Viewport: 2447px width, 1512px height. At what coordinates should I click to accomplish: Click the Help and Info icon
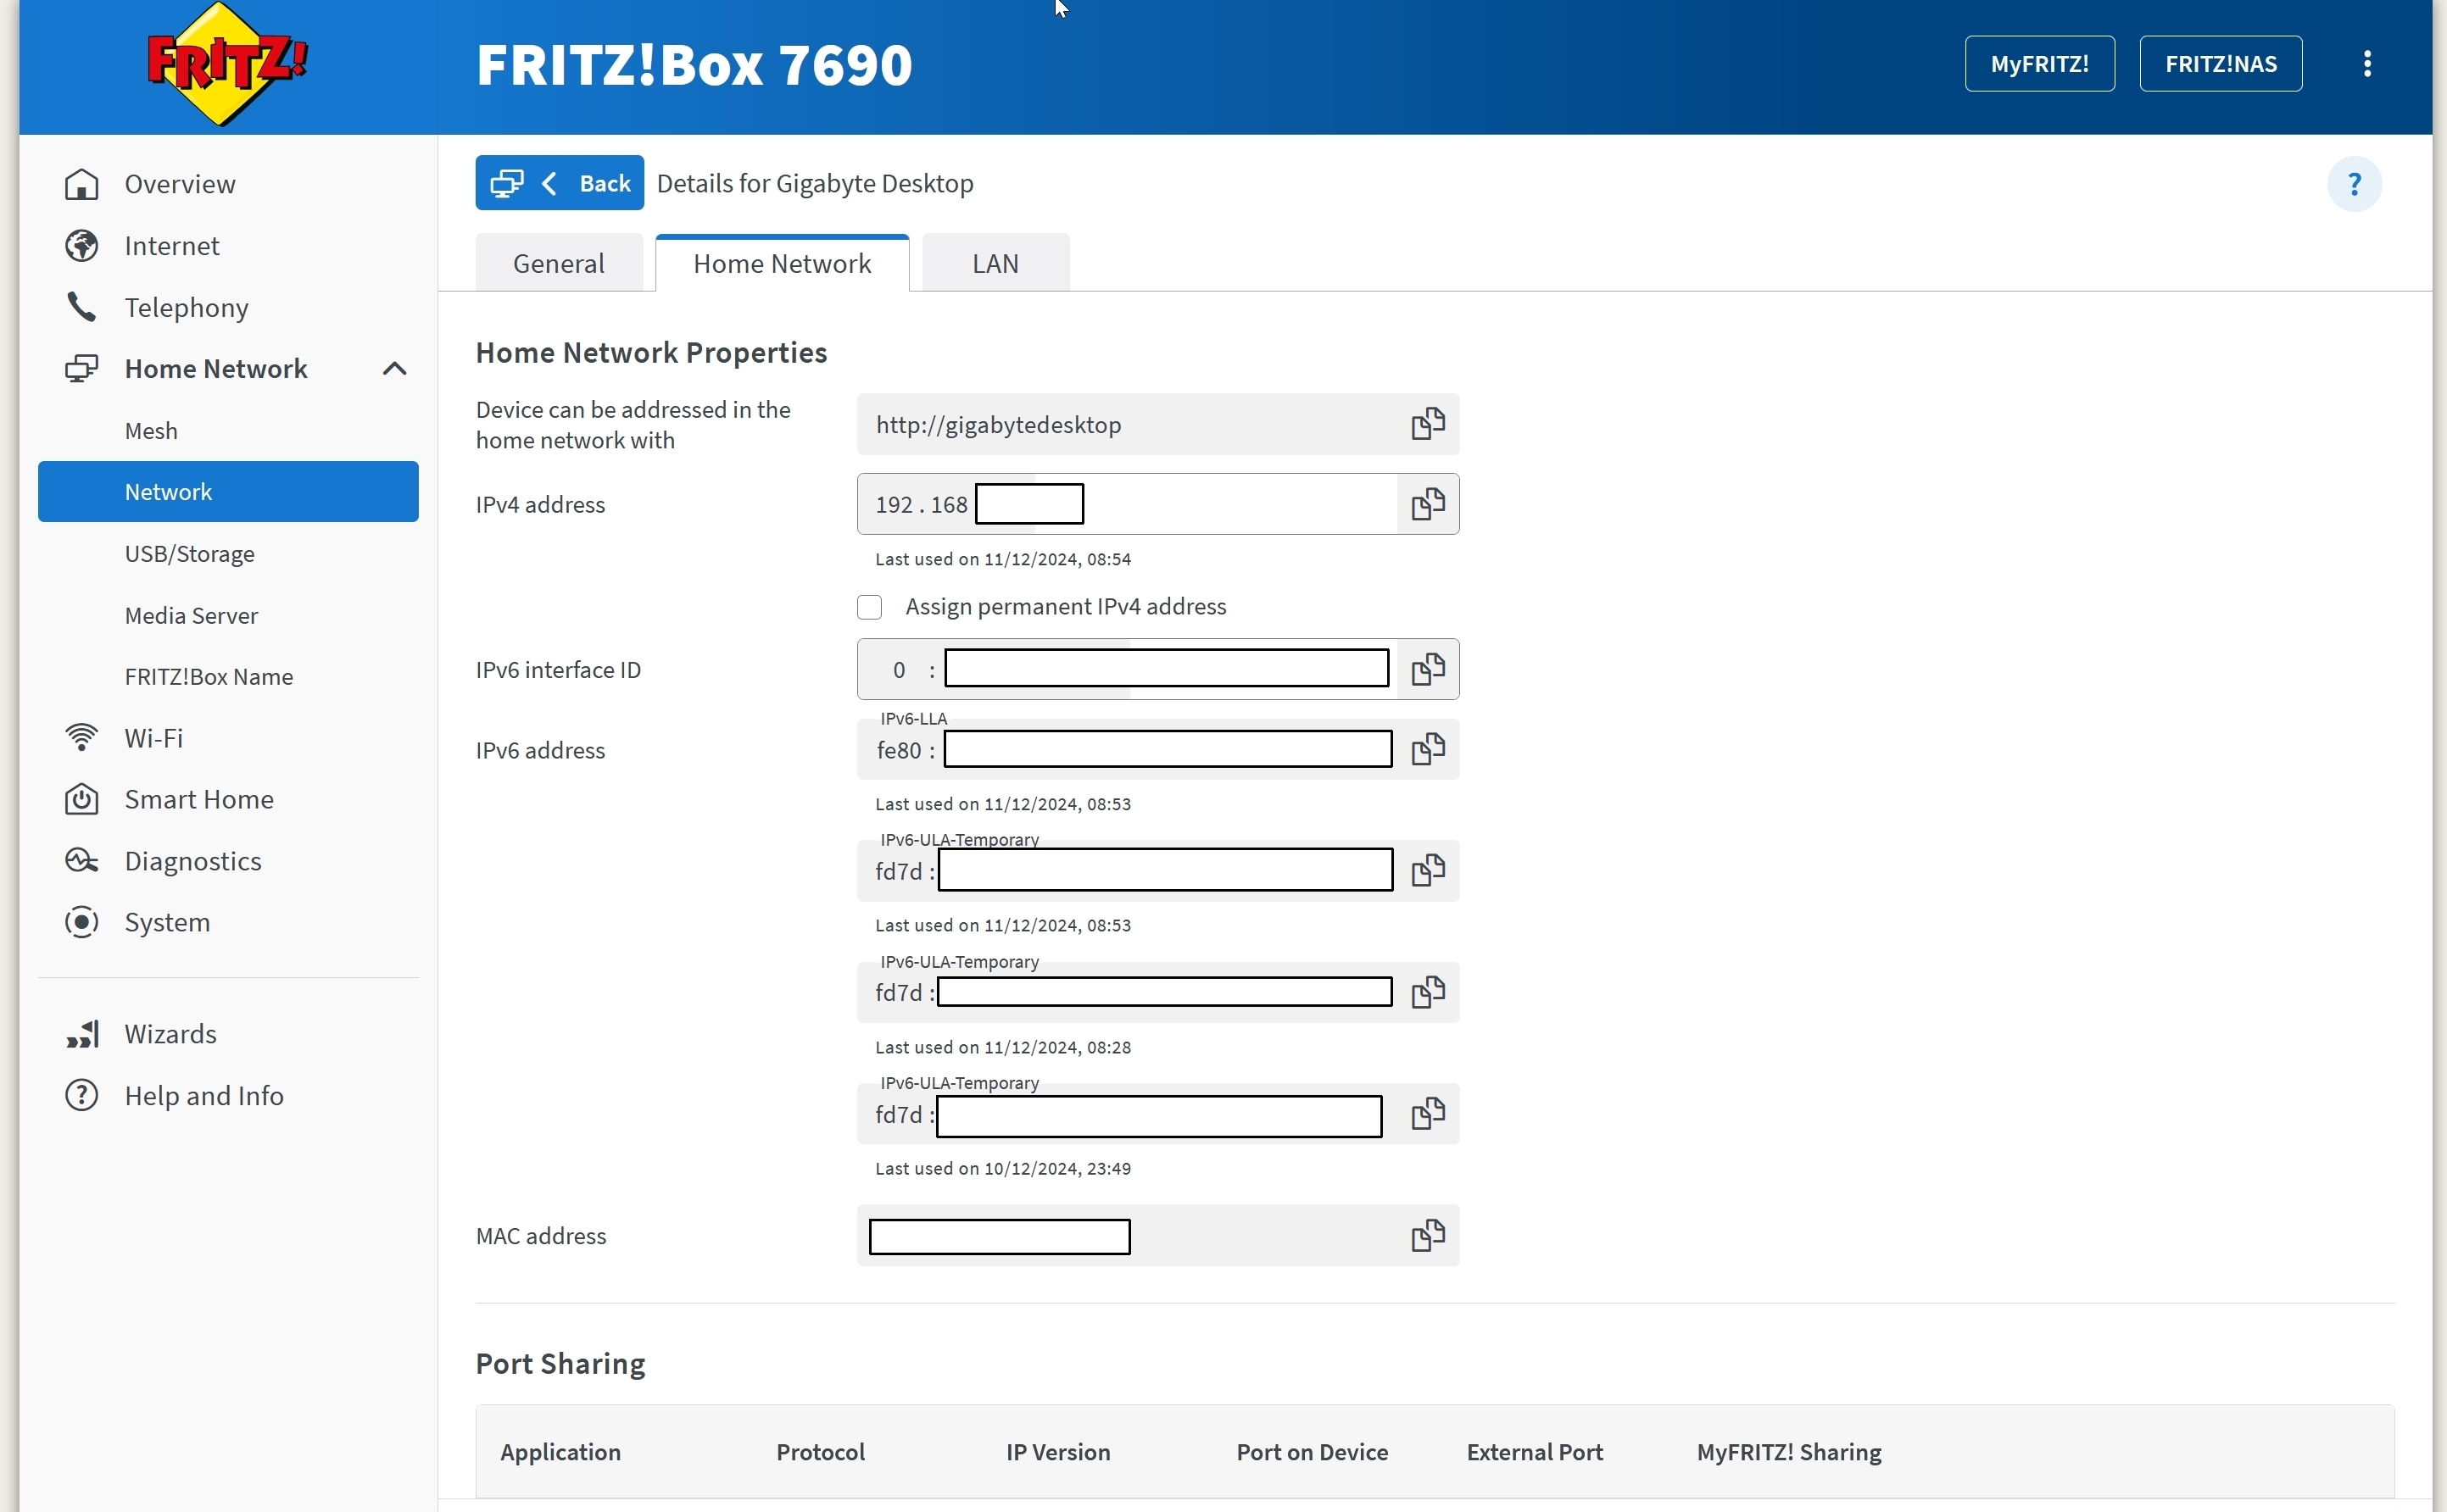point(81,1096)
